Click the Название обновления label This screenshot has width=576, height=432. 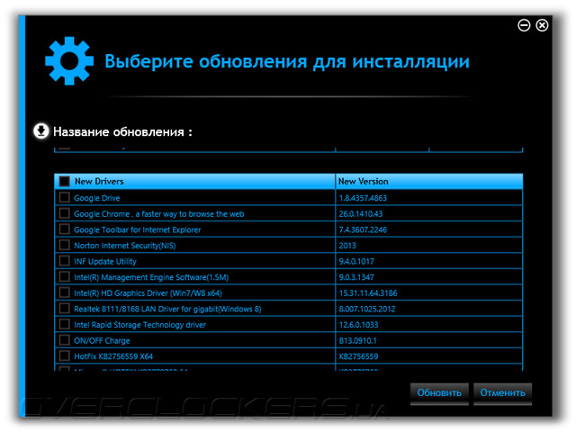122,132
